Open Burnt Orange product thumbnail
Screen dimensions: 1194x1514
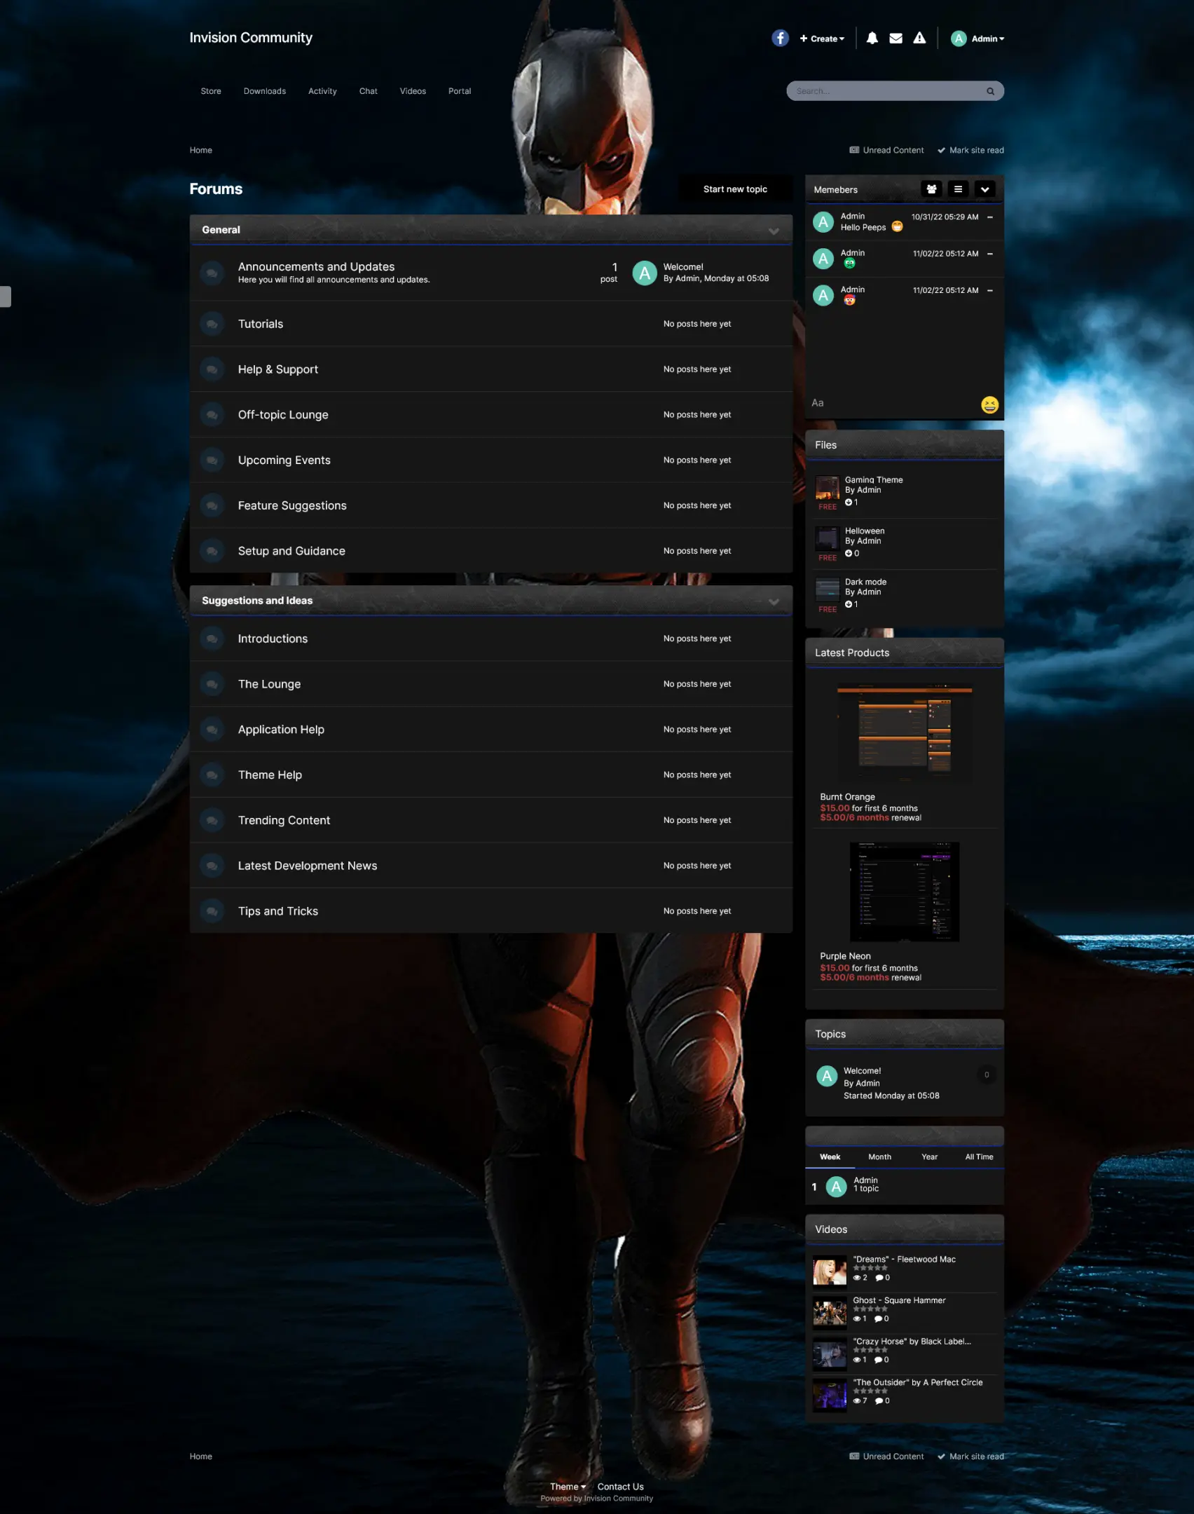(905, 733)
